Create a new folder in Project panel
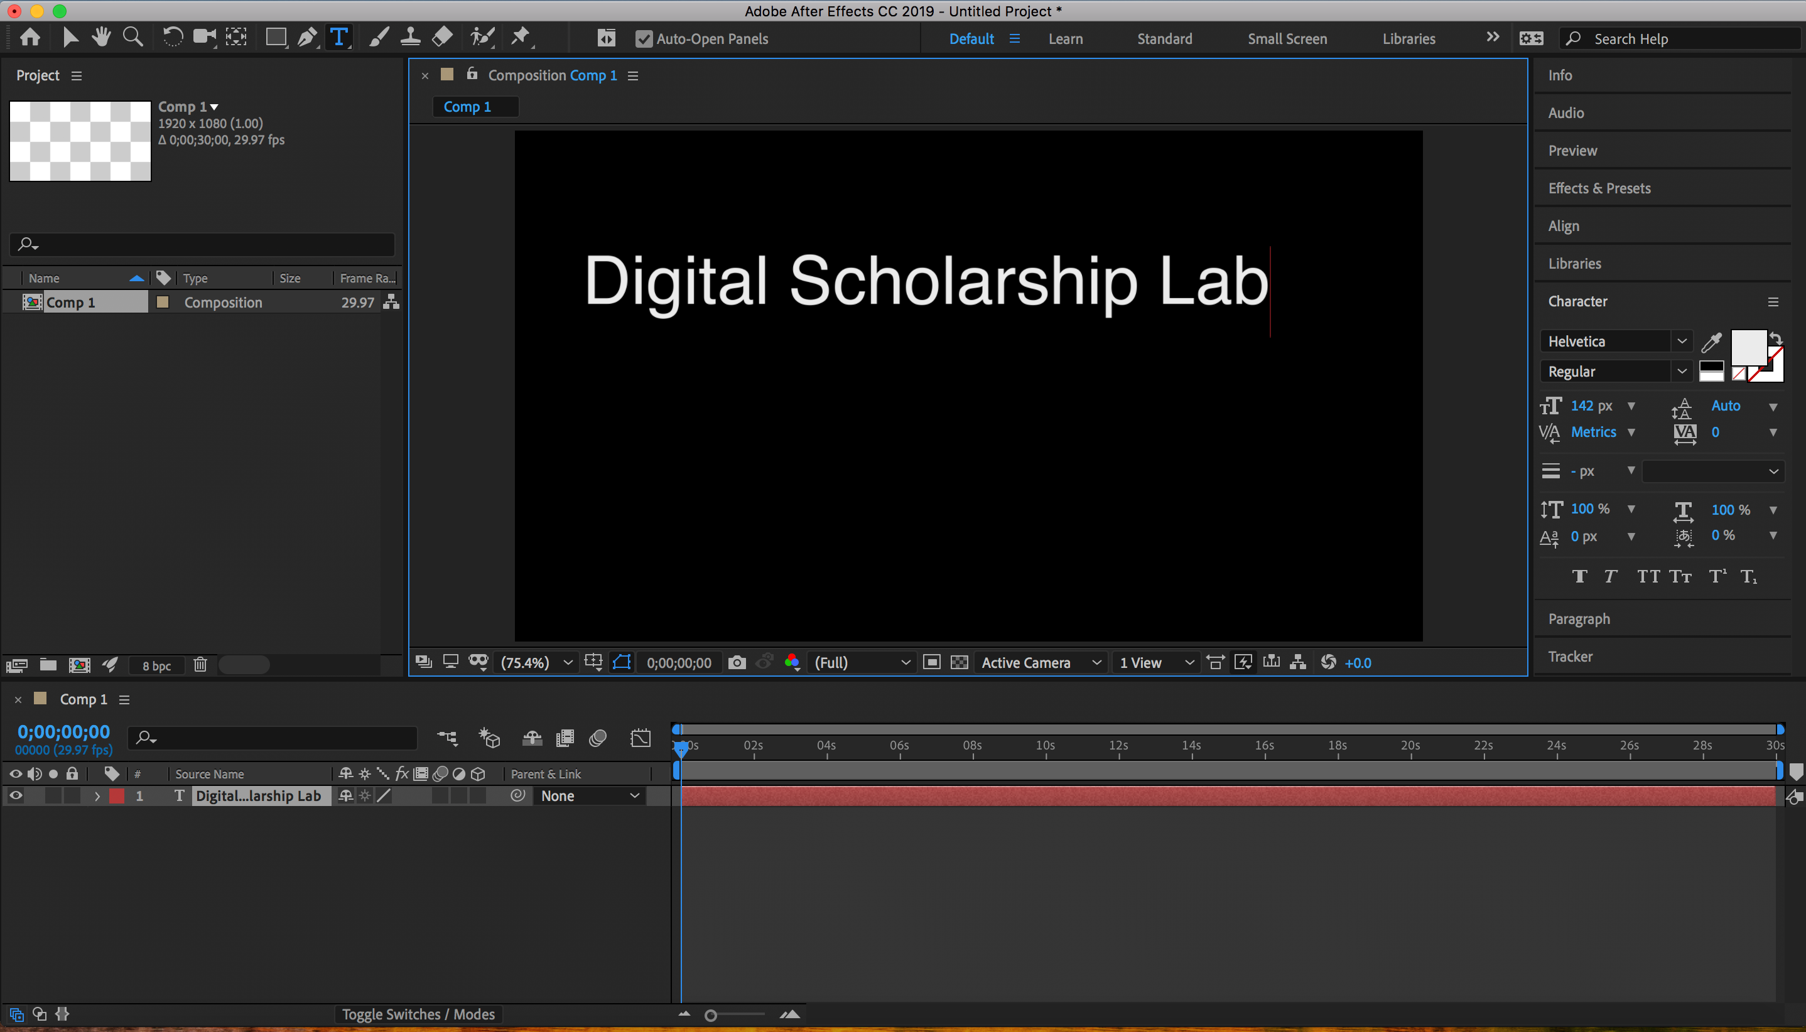 [x=48, y=665]
